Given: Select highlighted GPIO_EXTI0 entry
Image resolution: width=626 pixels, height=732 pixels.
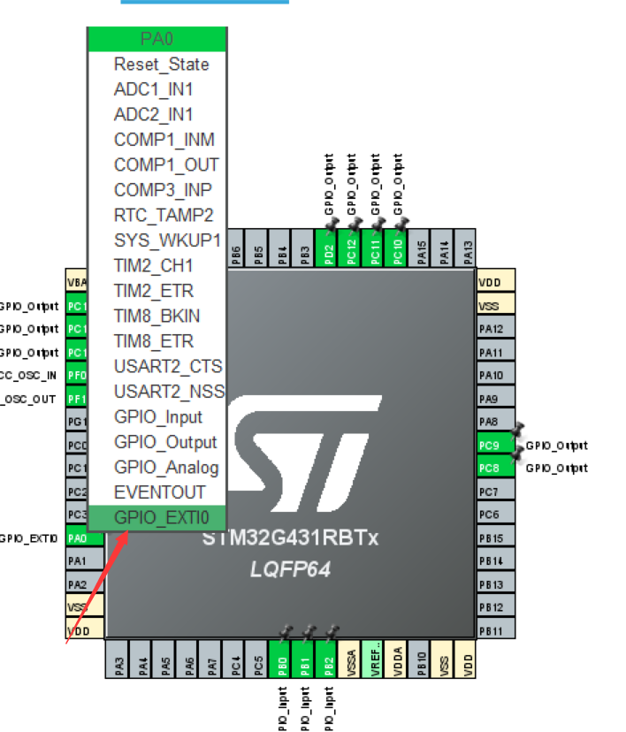Looking at the screenshot, I should [156, 518].
